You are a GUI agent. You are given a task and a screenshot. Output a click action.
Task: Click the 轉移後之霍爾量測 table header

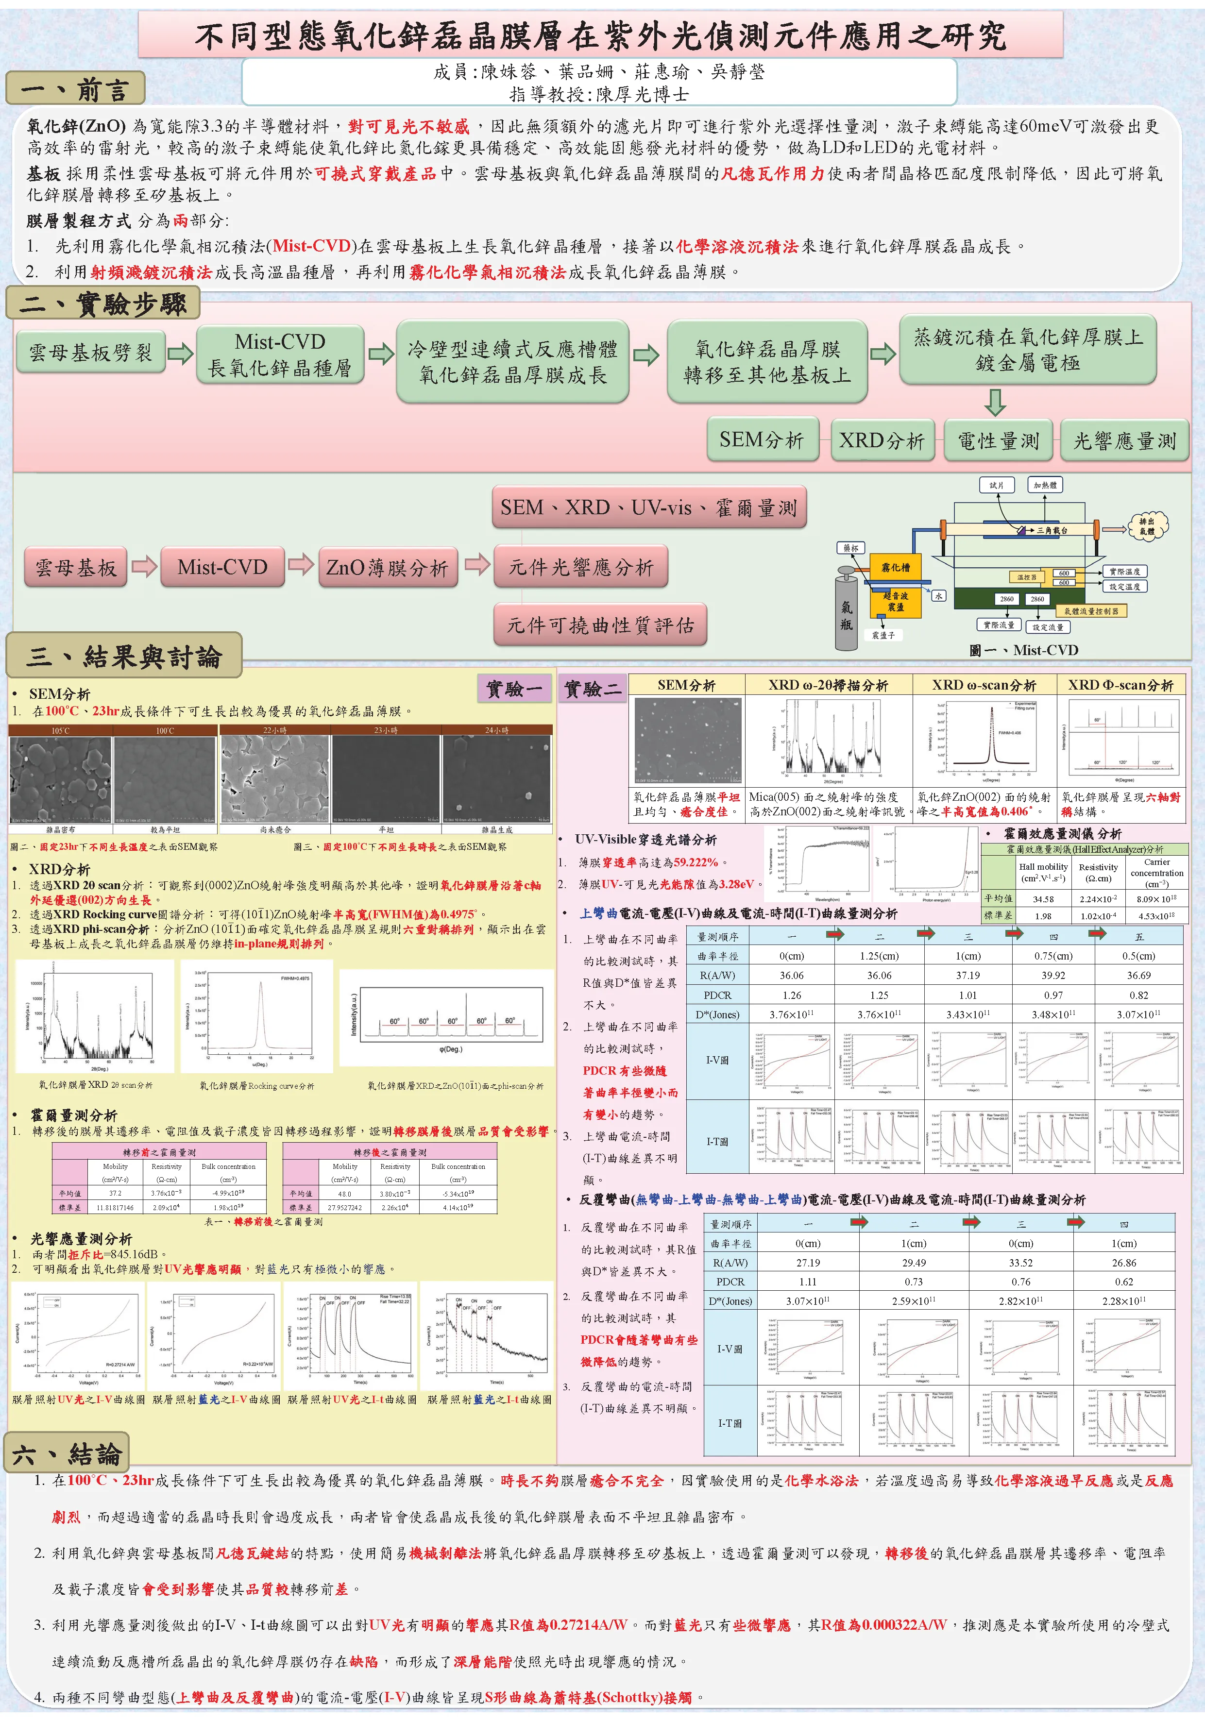point(389,1151)
